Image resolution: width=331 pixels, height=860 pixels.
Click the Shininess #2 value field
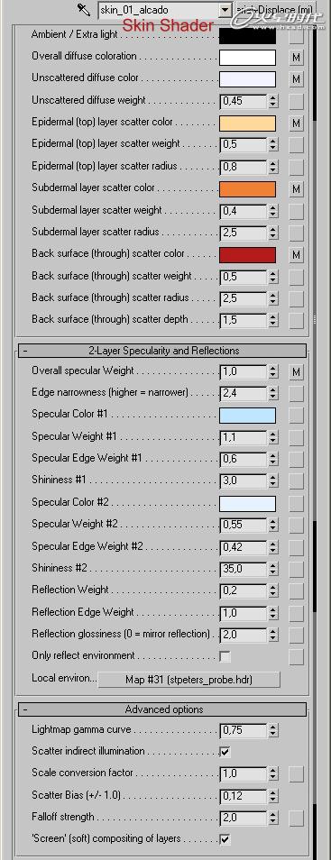click(244, 569)
